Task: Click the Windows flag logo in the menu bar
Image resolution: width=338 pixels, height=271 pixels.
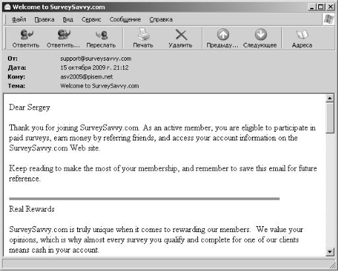Action: (x=329, y=19)
